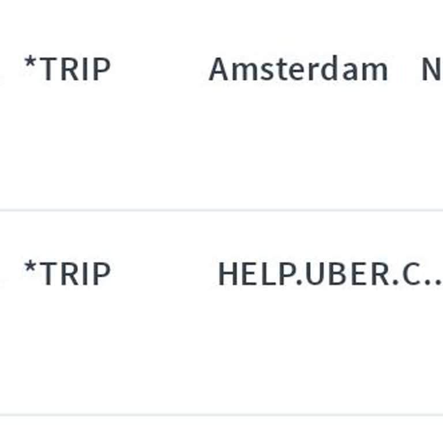Click the divider line below the HELP.UBER row
This screenshot has height=443, width=443.
[221, 414]
